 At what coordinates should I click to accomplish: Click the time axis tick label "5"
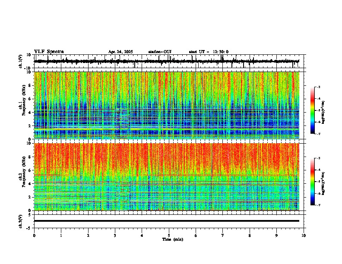tap(169, 236)
